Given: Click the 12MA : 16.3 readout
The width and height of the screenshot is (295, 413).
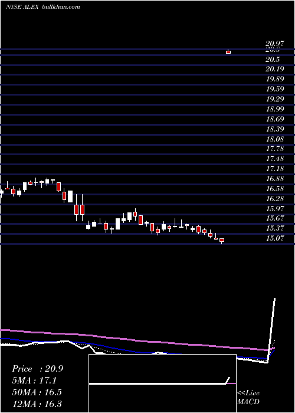Looking at the screenshot, I should (37, 404).
